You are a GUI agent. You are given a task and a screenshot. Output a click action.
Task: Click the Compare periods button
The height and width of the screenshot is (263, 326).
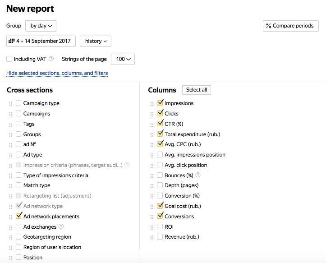290,26
